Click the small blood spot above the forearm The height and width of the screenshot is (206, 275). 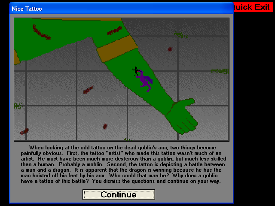click(x=170, y=49)
